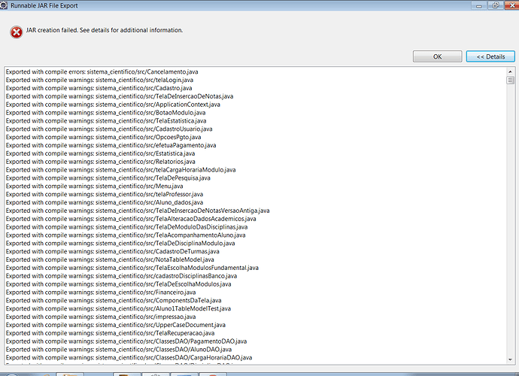
Task: Select the TelaAlteracaoDadosAcademicos.java warning line
Action: coord(131,219)
